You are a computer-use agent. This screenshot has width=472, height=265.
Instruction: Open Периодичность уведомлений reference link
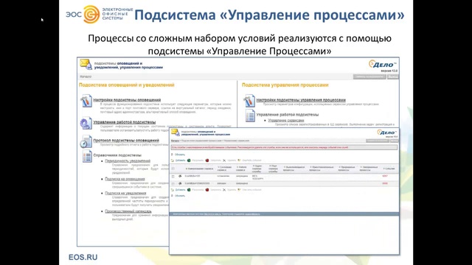pyautogui.click(x=128, y=160)
